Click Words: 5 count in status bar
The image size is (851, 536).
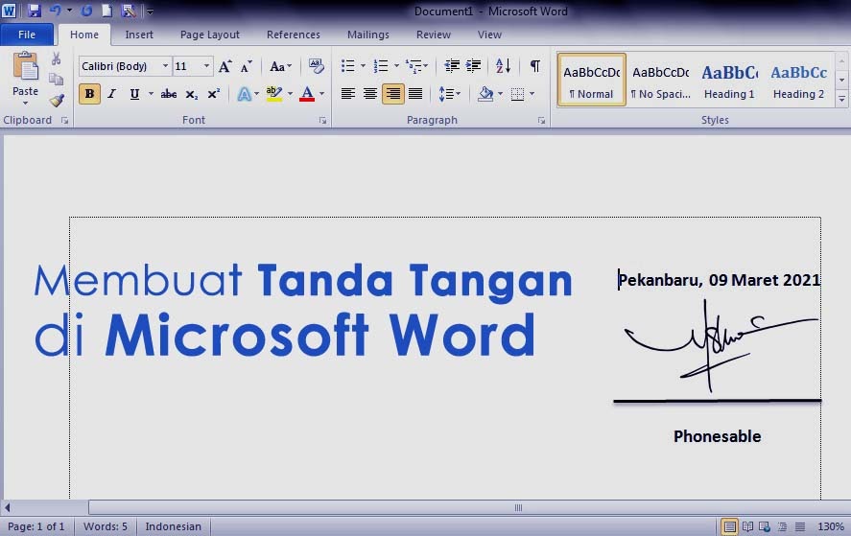106,526
